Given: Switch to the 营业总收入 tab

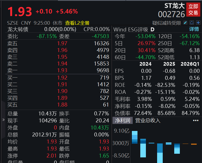Looking at the screenshot, I should [x=148, y=120].
